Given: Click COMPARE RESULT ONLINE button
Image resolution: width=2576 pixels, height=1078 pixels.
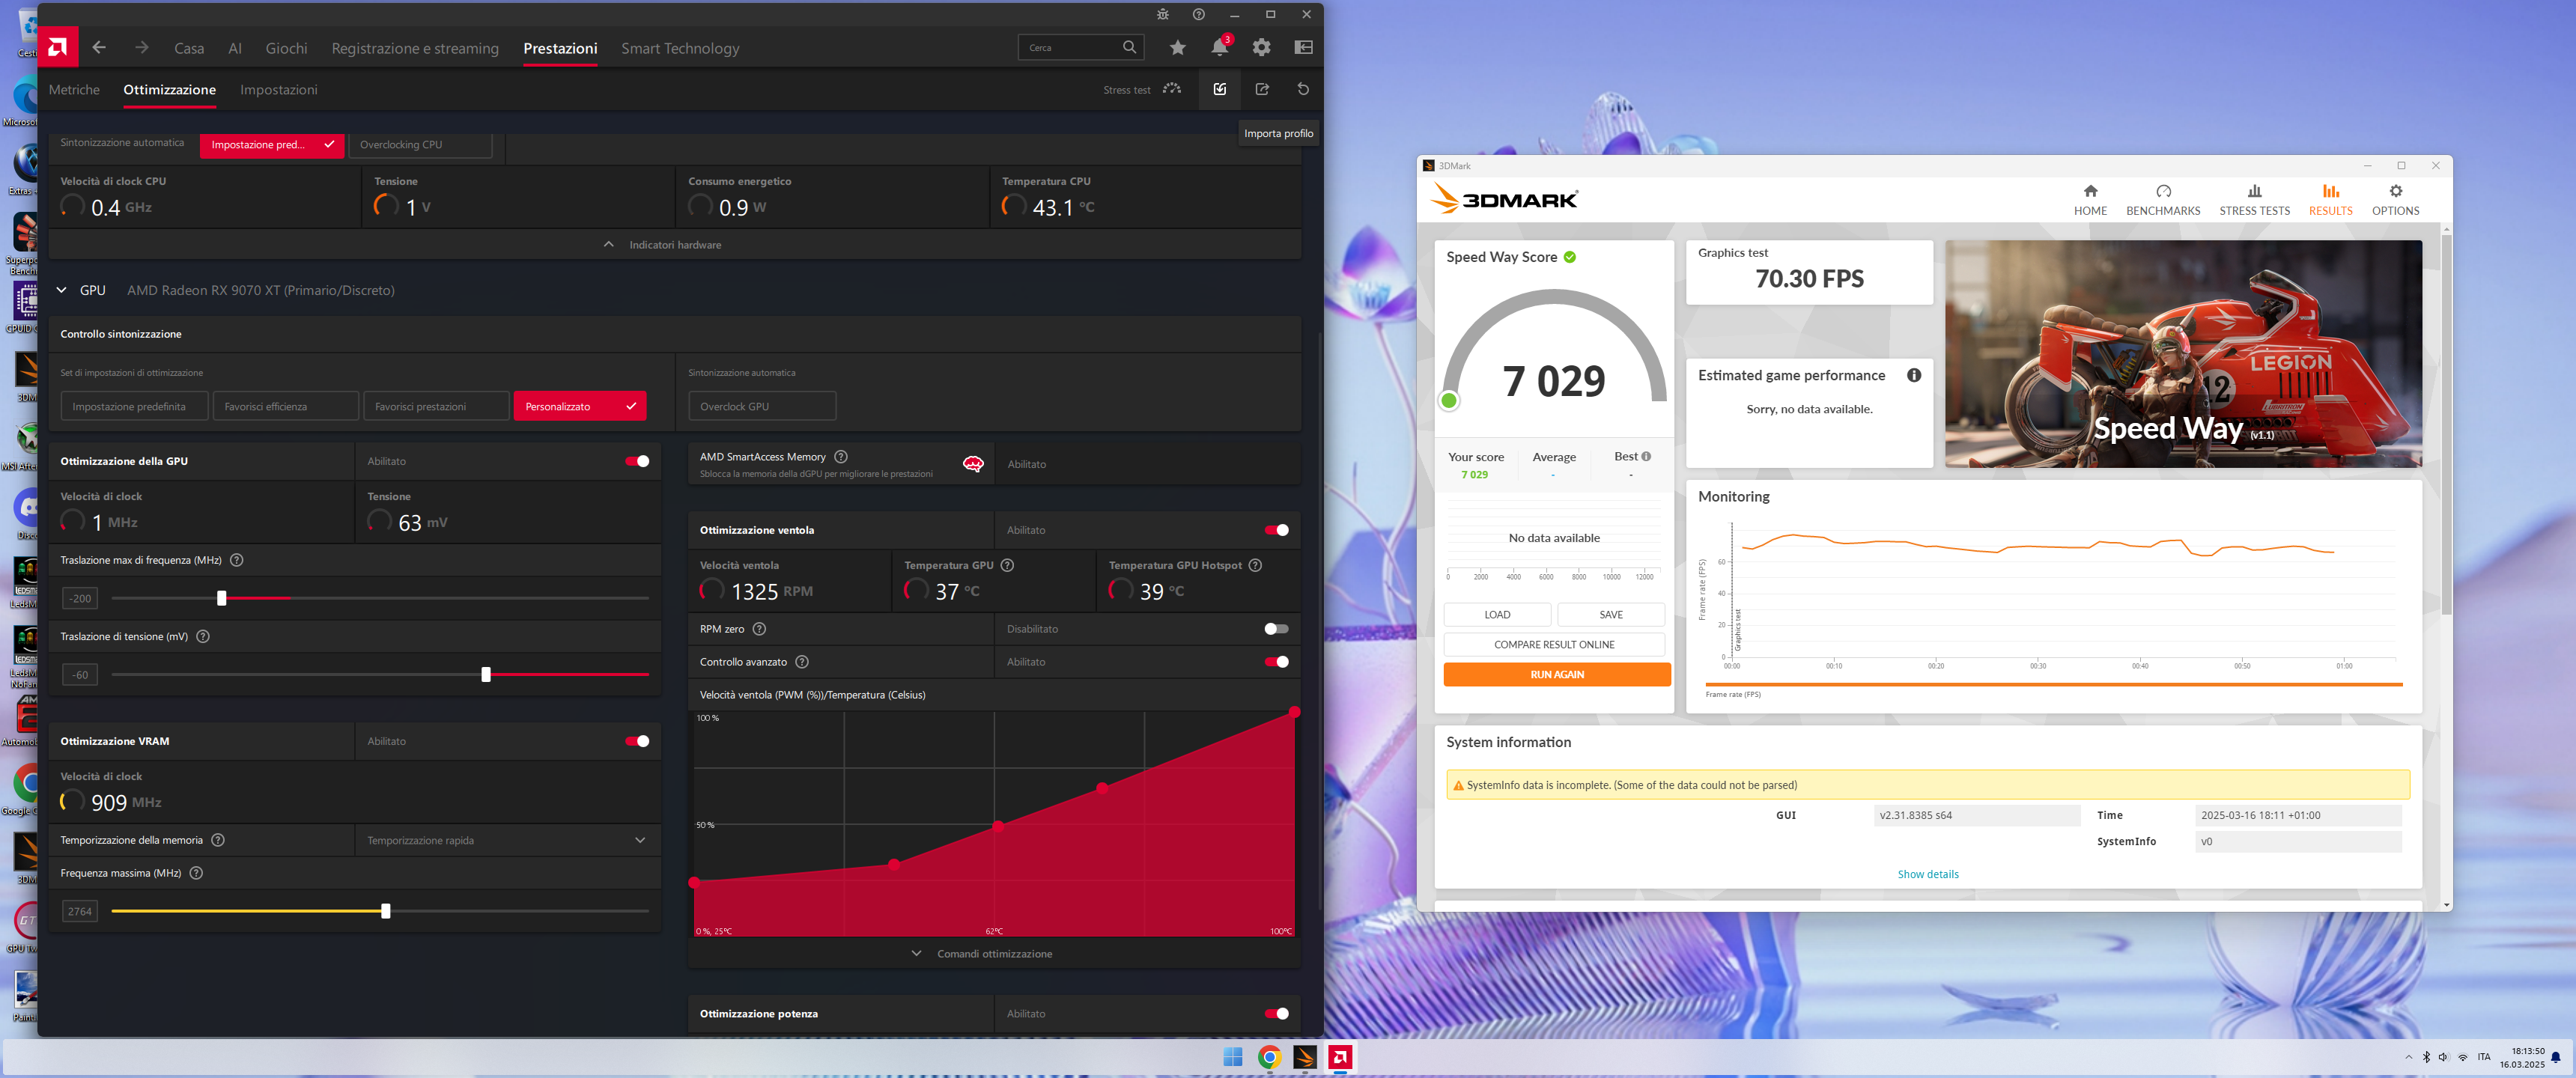Looking at the screenshot, I should point(1553,644).
